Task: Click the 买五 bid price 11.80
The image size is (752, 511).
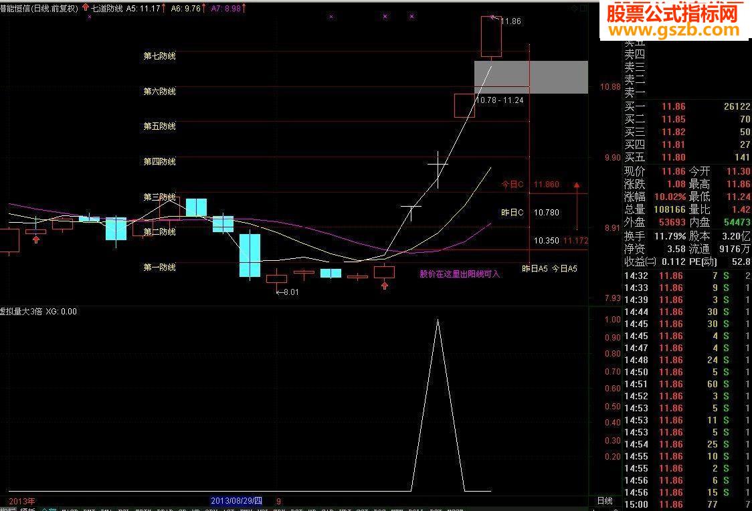Action: pos(673,157)
